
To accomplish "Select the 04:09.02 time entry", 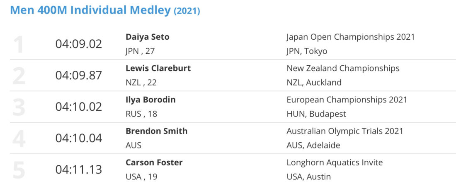I will click(79, 44).
